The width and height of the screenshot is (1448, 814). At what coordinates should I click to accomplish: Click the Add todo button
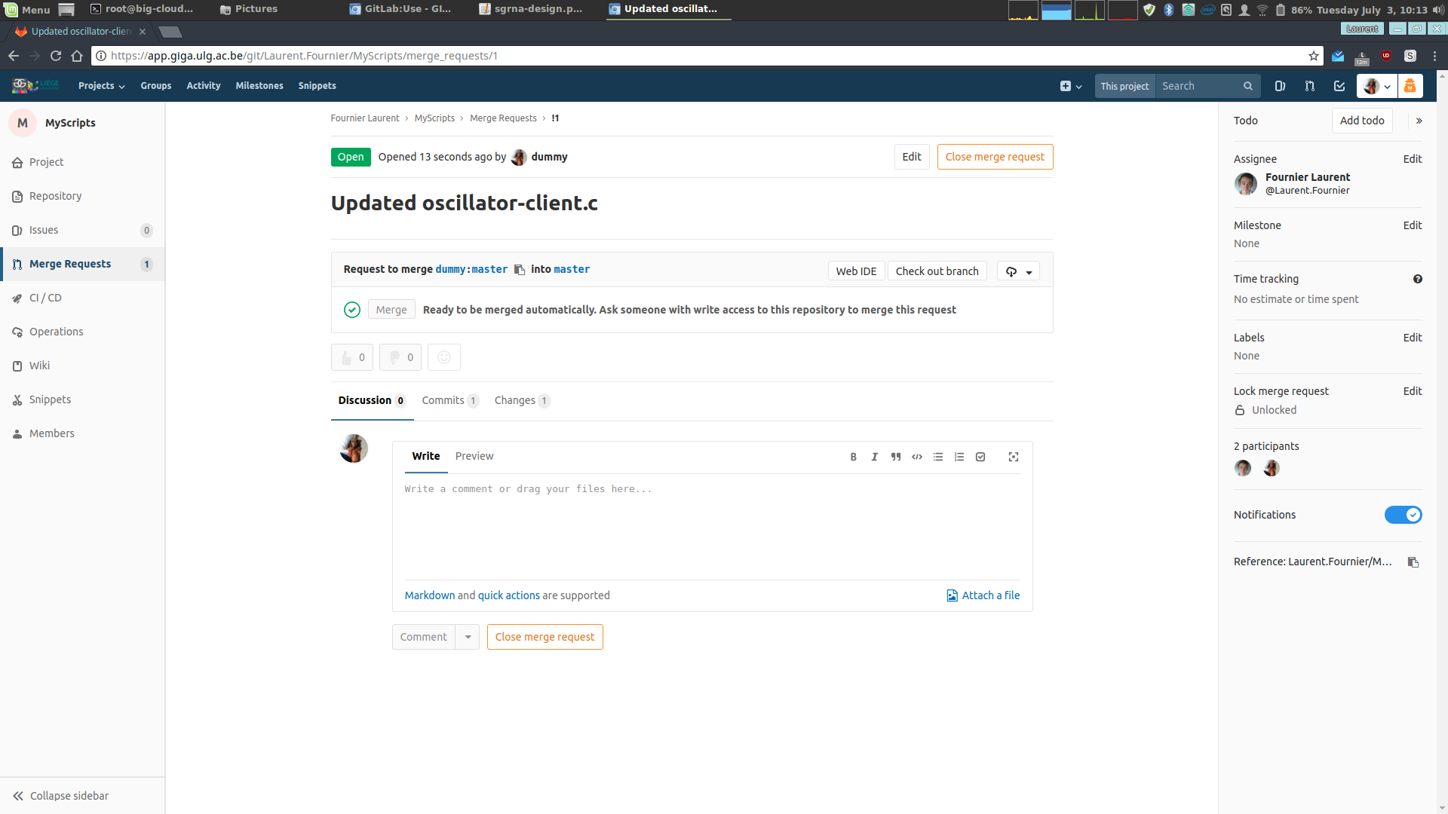pyautogui.click(x=1362, y=121)
